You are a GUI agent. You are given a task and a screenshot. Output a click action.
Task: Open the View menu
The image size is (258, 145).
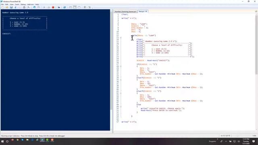click(12, 4)
